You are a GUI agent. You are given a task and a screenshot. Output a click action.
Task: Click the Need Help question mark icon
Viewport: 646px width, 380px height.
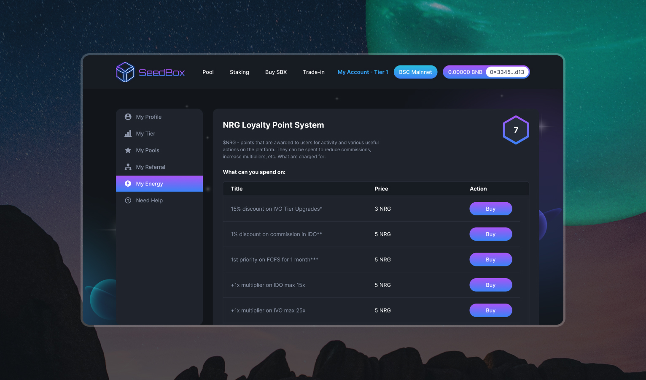(x=128, y=201)
